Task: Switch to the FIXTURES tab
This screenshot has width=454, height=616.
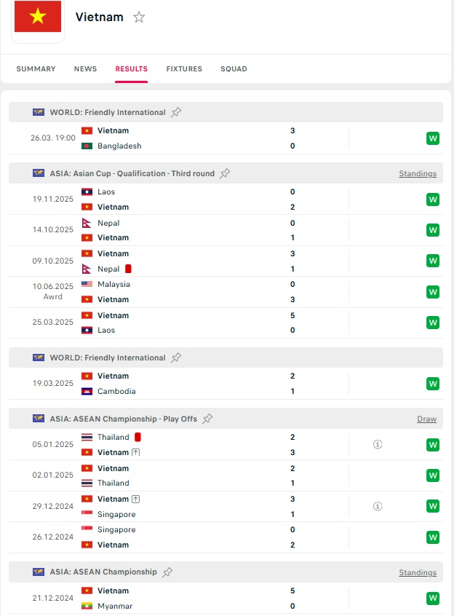Action: pos(184,69)
